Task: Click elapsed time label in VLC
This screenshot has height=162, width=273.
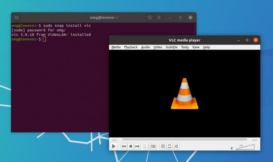Action: pos(115,140)
